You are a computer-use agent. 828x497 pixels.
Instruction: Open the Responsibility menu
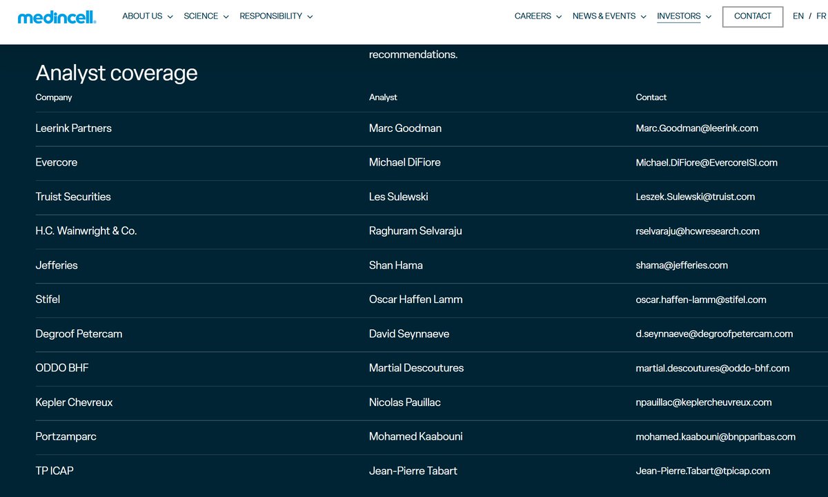pyautogui.click(x=270, y=16)
